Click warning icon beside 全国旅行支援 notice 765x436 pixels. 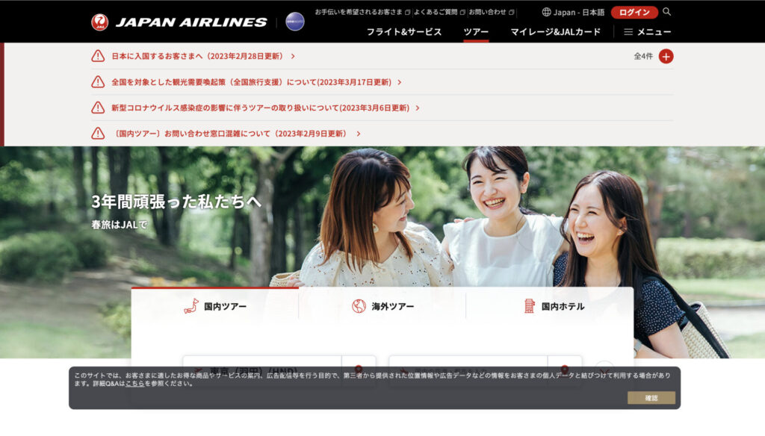click(x=98, y=82)
